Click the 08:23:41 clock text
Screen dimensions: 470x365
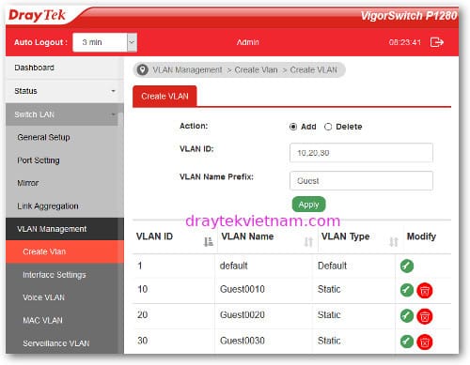[x=405, y=42]
